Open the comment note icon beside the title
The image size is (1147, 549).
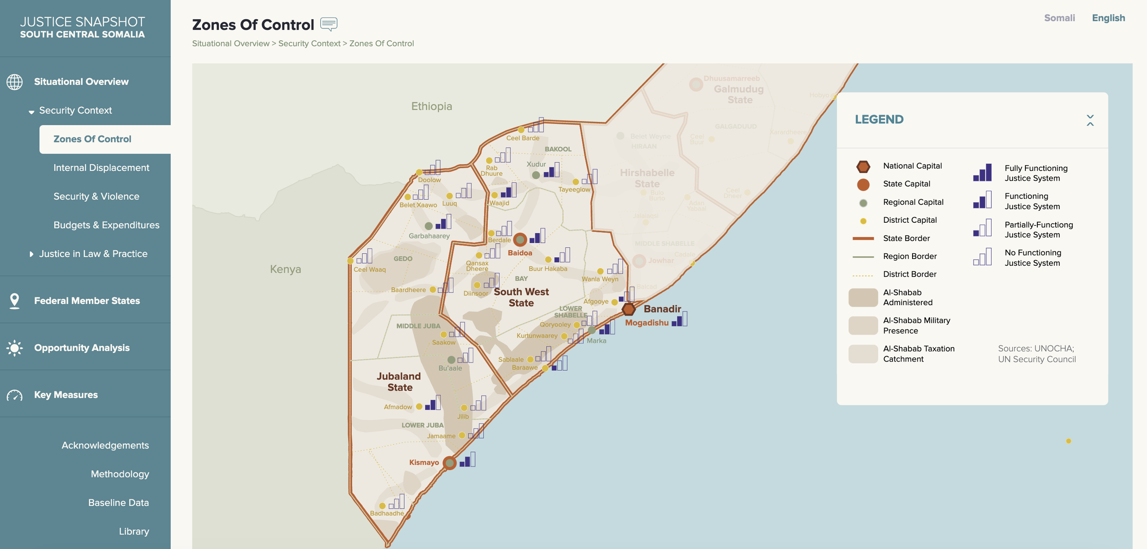click(329, 24)
